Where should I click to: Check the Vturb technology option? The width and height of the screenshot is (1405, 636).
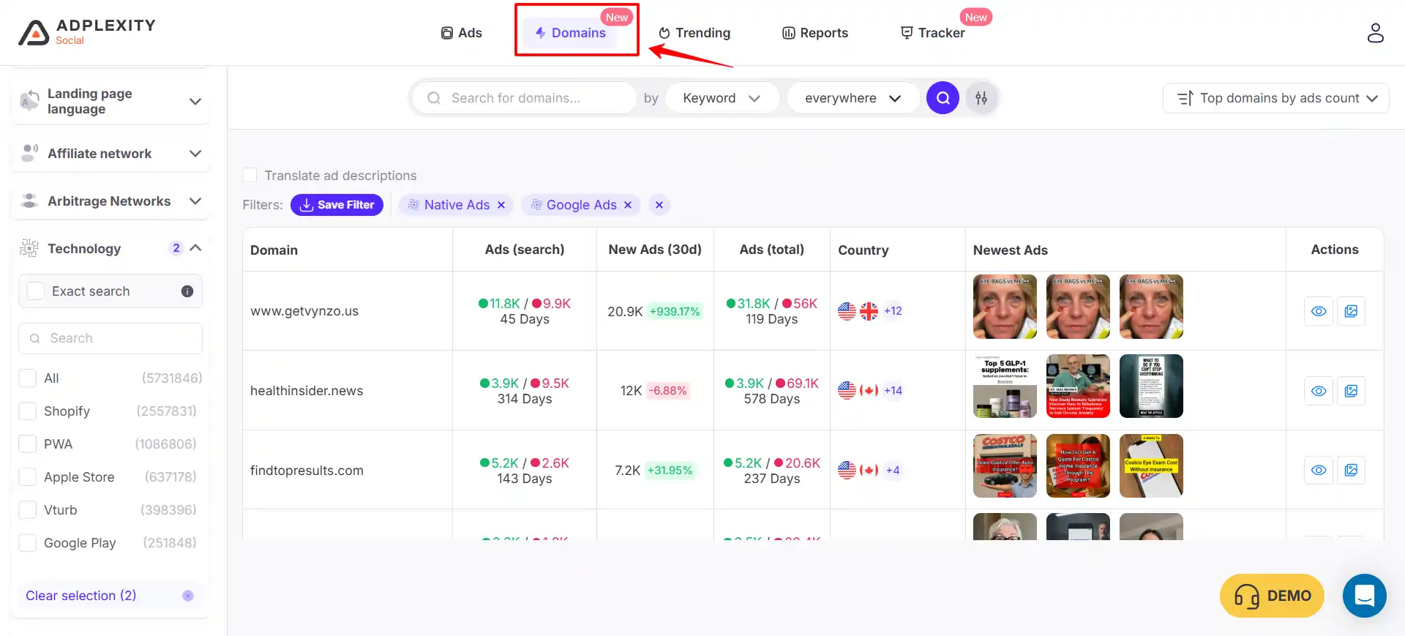(28, 510)
